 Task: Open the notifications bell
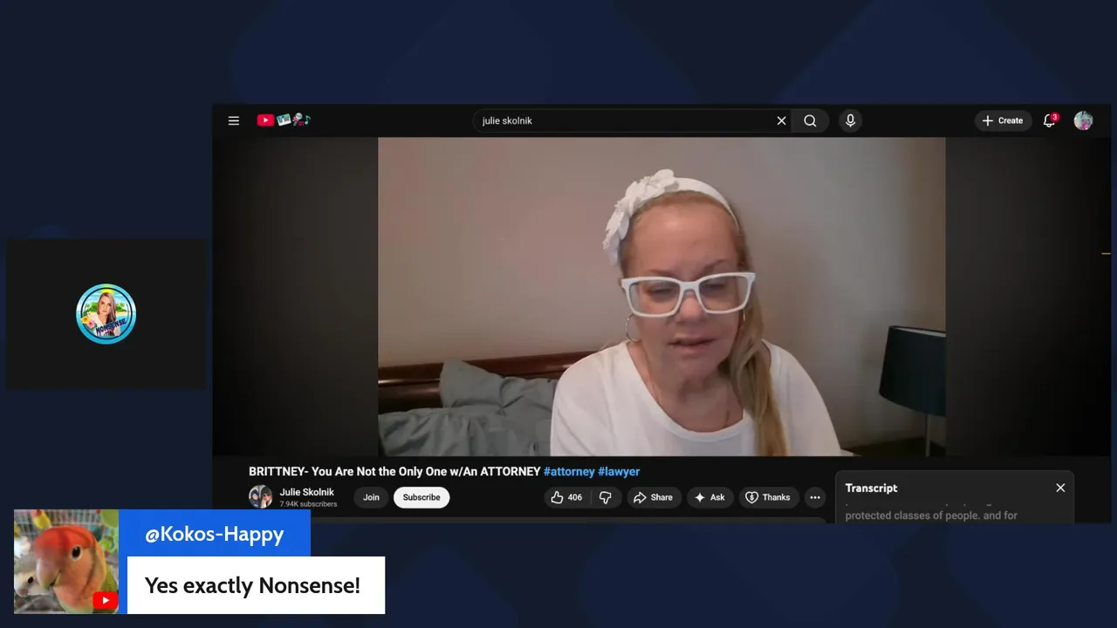[1050, 120]
